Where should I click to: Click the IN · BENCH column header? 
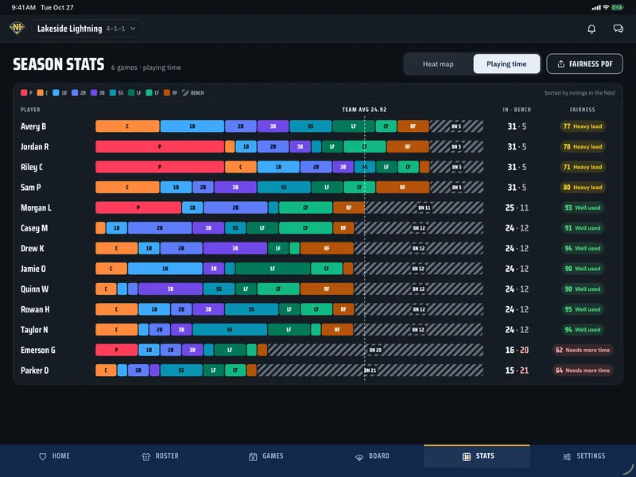pyautogui.click(x=517, y=110)
